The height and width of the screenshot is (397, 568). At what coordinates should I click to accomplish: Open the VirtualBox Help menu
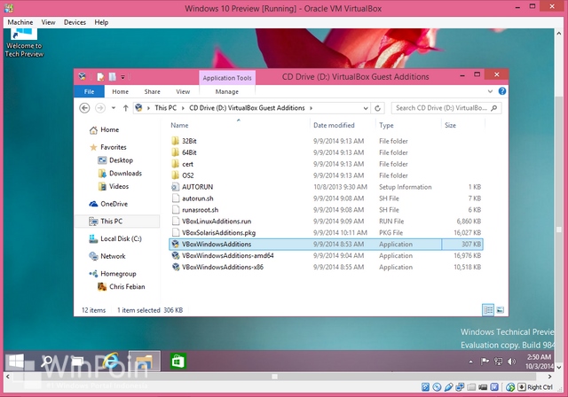point(101,22)
